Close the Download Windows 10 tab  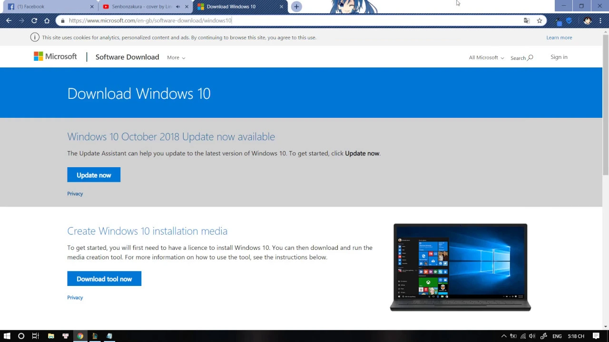pos(281,7)
